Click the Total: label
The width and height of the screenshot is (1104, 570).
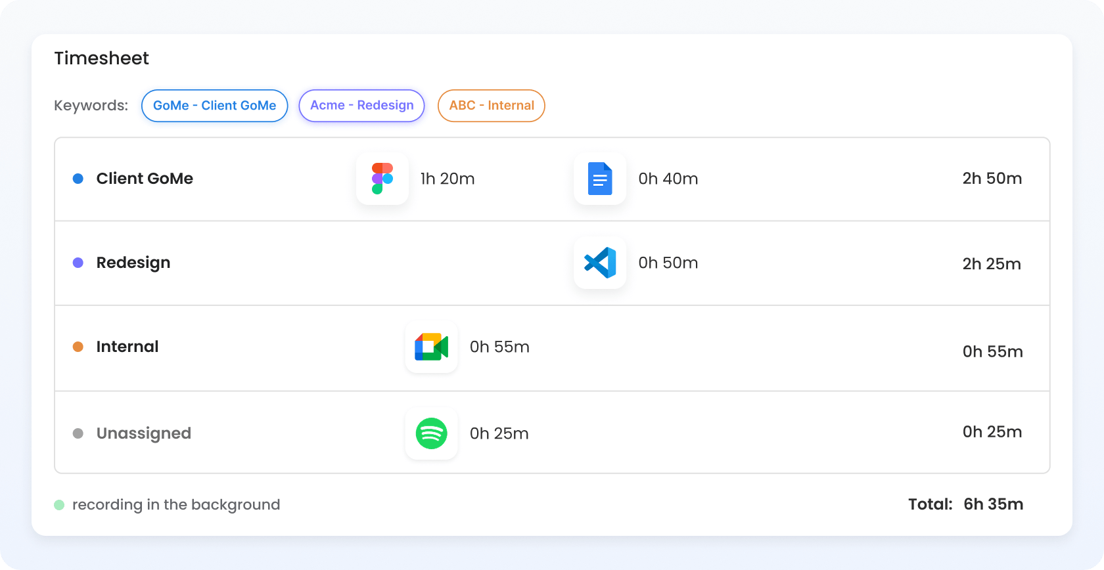point(931,504)
